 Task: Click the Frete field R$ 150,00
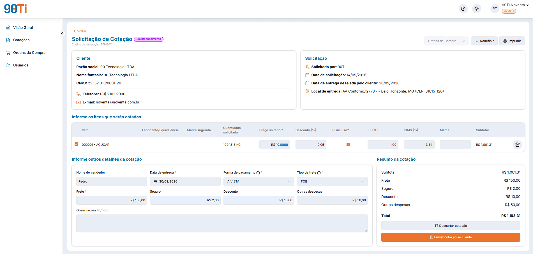click(x=112, y=200)
